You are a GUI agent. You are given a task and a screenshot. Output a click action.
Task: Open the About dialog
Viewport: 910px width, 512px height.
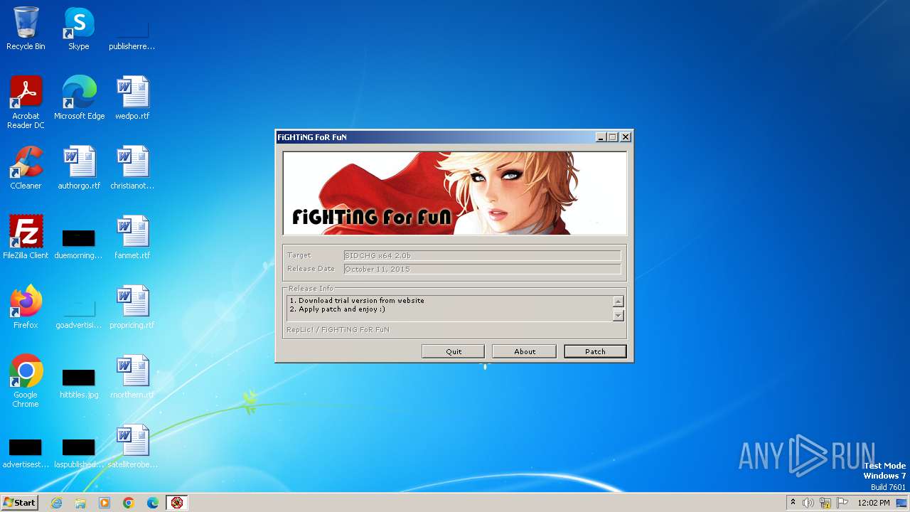click(x=525, y=351)
